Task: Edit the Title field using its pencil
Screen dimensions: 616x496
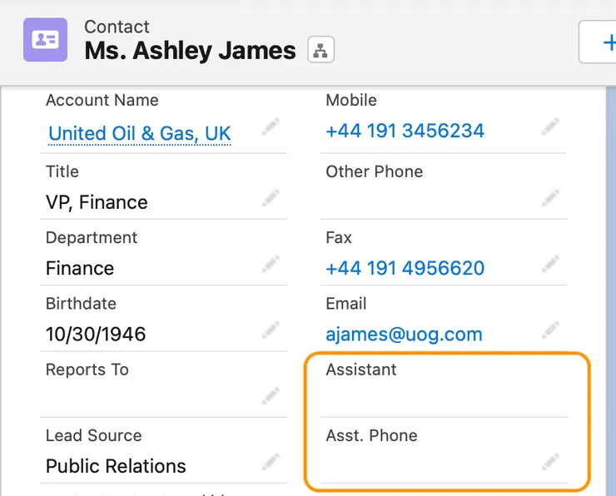Action: (x=271, y=198)
